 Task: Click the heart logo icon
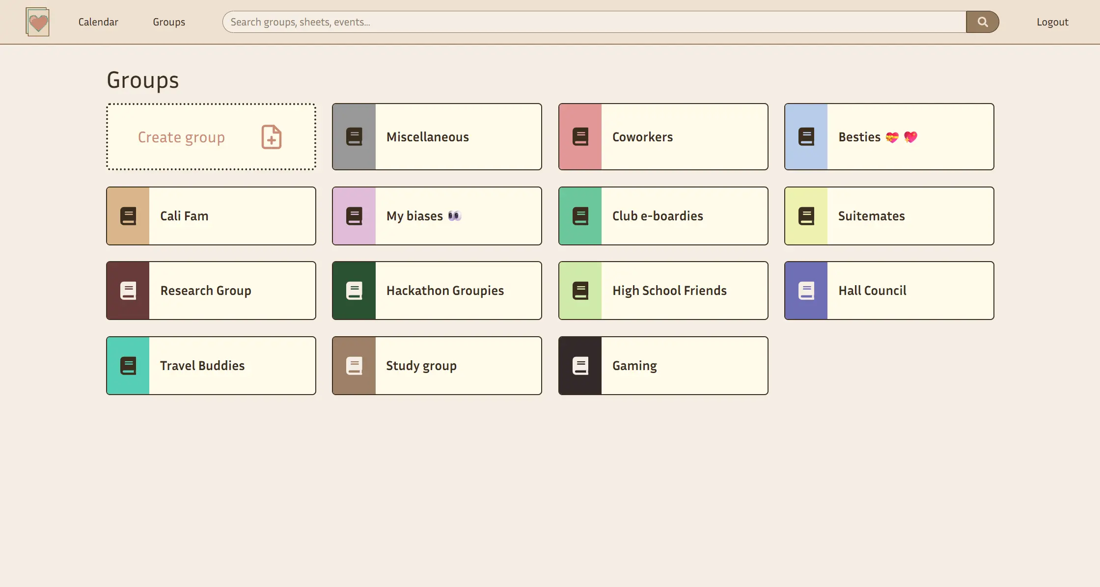(x=38, y=22)
